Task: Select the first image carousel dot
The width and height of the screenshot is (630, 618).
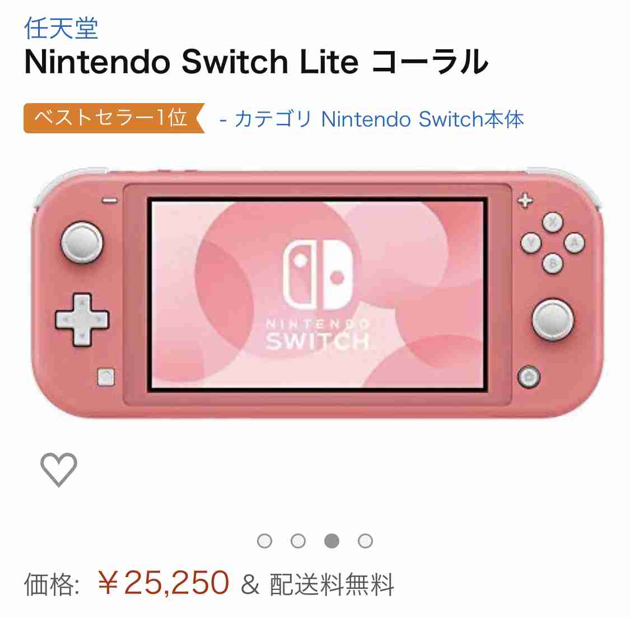Action: [x=264, y=540]
